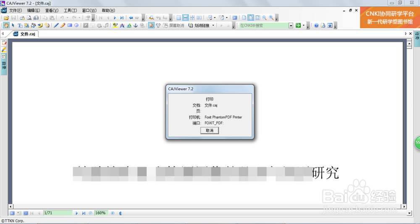Click the minus zoom button in status bar

tap(91, 213)
